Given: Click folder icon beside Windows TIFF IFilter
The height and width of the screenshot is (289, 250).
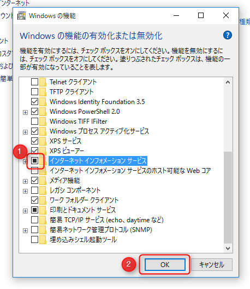Looking at the screenshot, I should 43,122.
